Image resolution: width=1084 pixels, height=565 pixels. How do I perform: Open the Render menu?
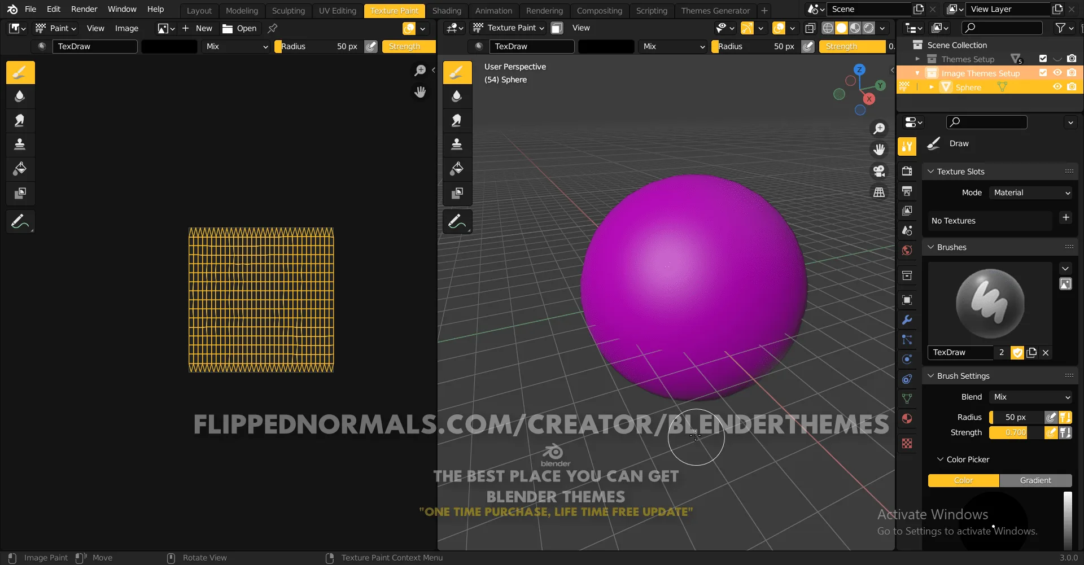tap(84, 9)
